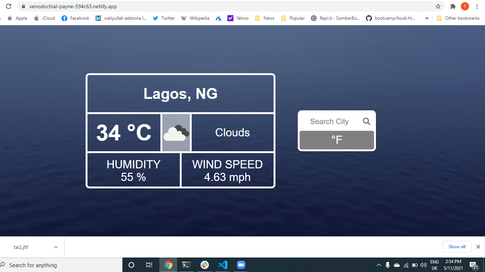Open the Other bookmarks folder
The image size is (485, 272).
coord(458,18)
